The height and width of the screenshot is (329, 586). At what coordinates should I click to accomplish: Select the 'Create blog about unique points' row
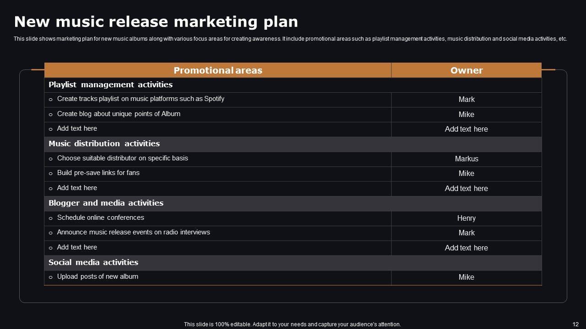point(119,114)
